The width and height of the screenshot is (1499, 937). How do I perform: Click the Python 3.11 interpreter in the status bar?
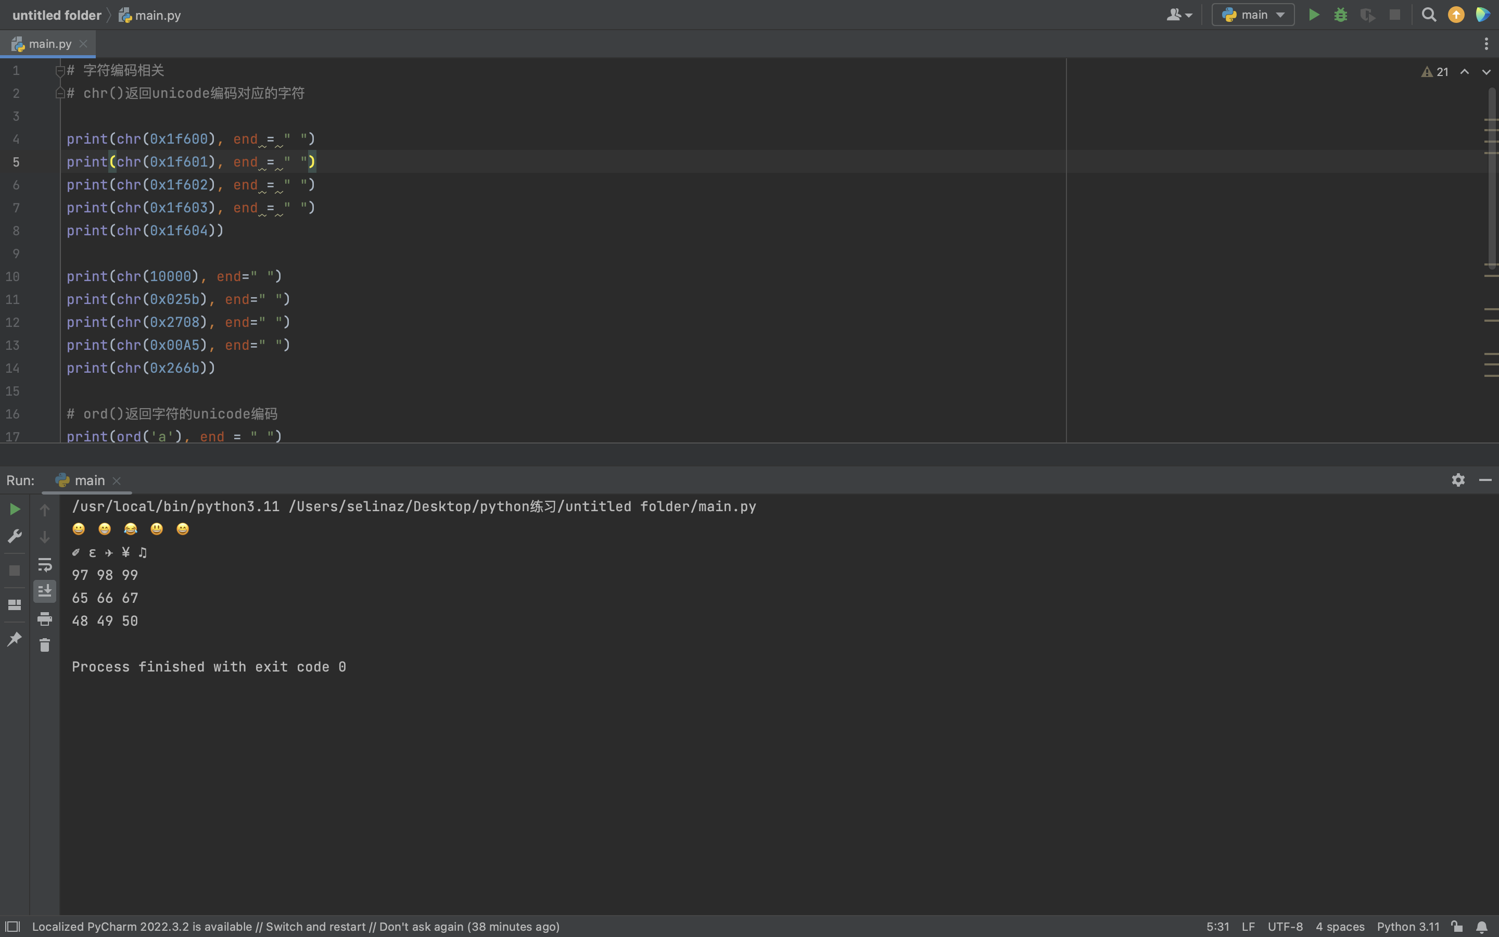(x=1407, y=927)
